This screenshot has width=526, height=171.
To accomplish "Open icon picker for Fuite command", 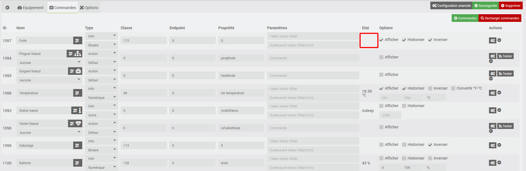I will tap(78, 40).
